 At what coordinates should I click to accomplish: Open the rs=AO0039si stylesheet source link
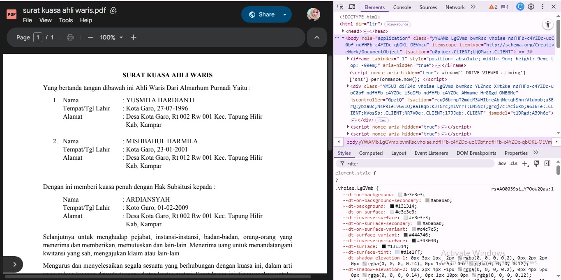[x=522, y=189]
